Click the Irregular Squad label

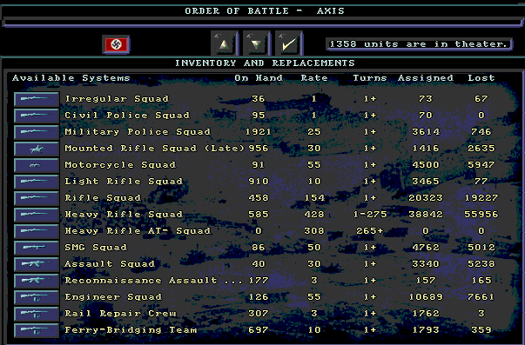point(117,99)
